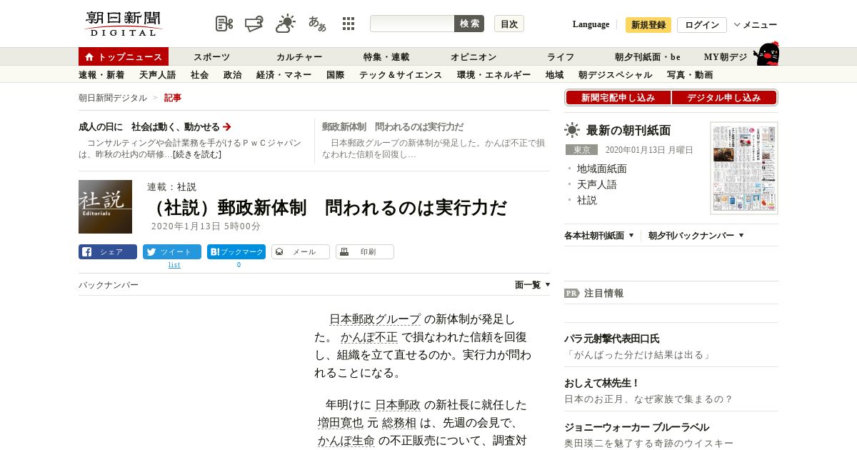Open the オピニオン tab
Viewport: 857px width, 450px height.
(x=473, y=57)
